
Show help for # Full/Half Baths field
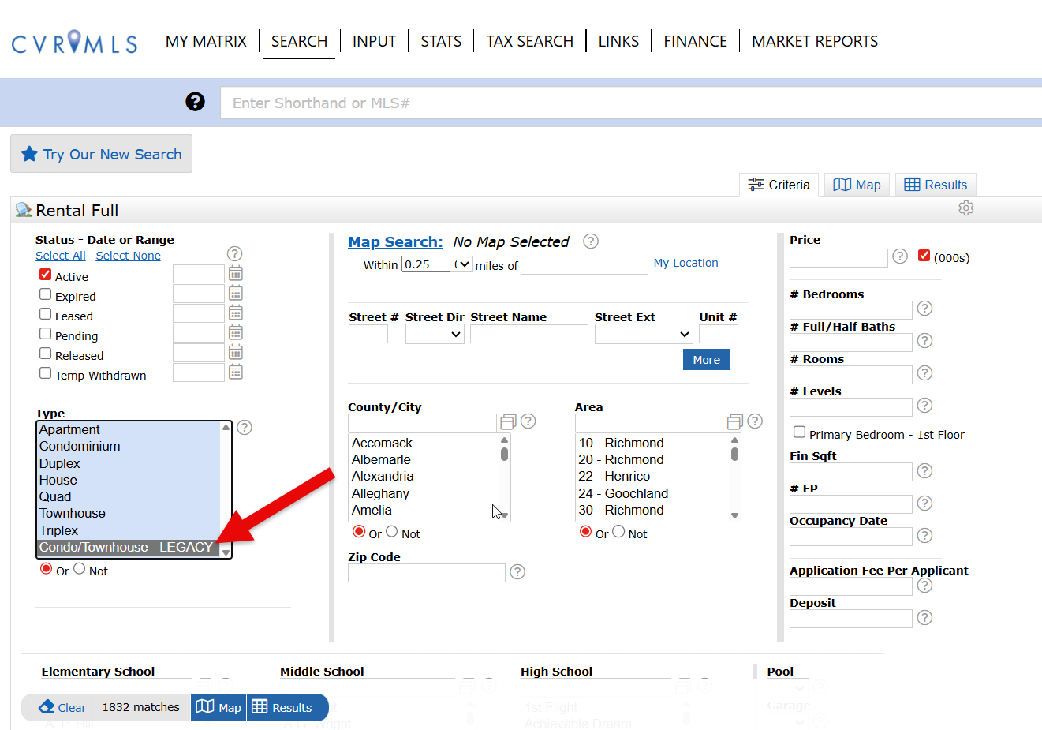pyautogui.click(x=925, y=341)
